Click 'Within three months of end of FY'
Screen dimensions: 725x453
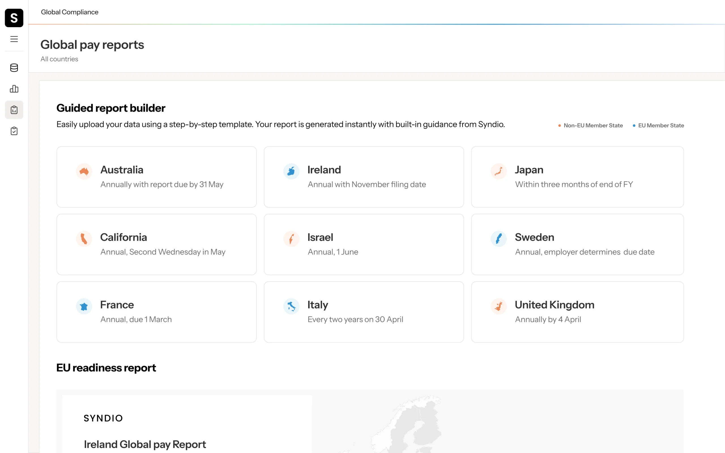pyautogui.click(x=574, y=184)
